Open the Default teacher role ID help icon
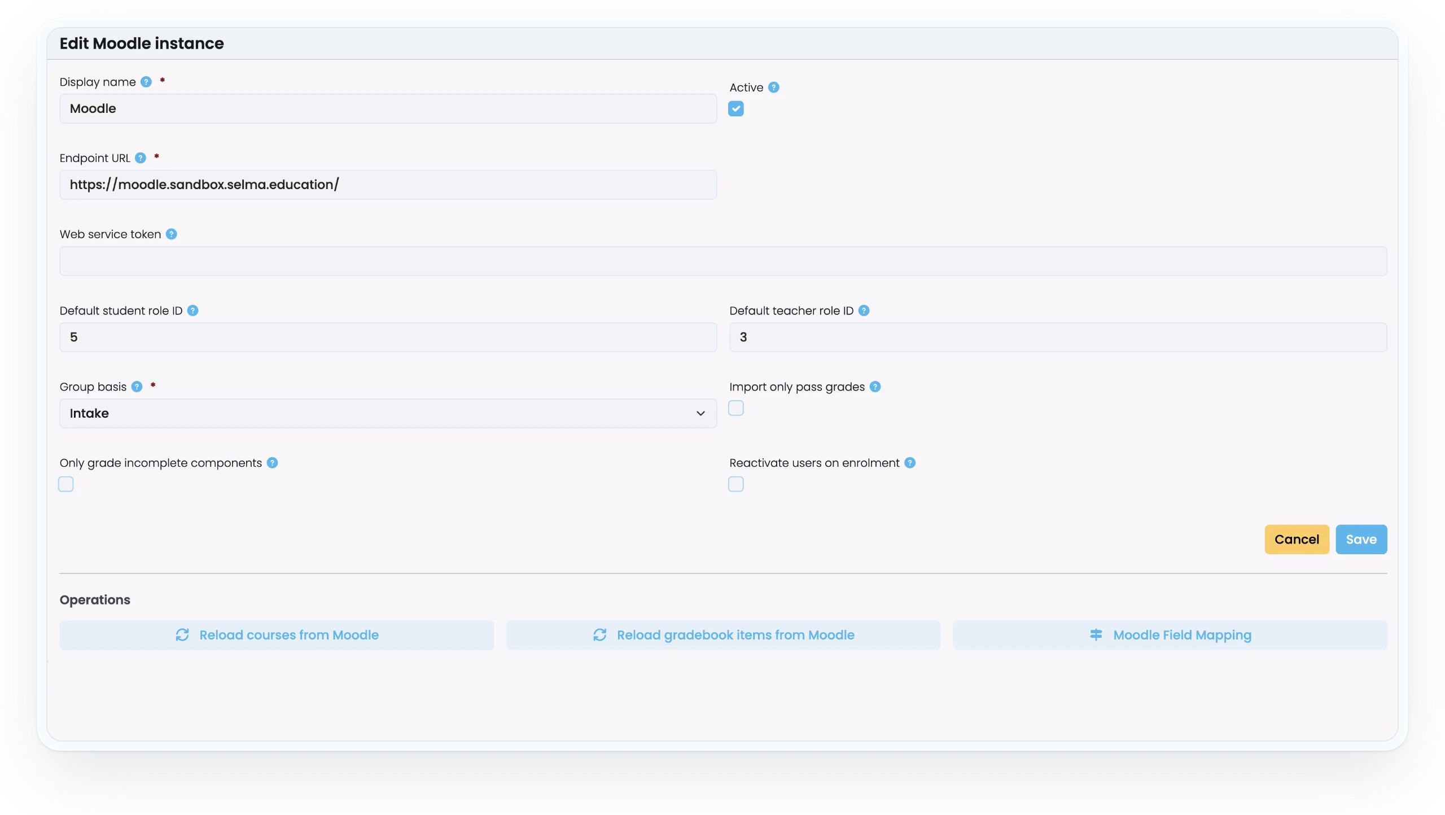Viewport: 1445px width, 815px height. point(864,310)
